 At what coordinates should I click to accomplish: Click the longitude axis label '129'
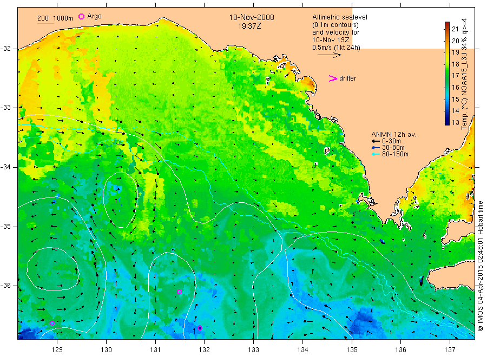click(57, 350)
